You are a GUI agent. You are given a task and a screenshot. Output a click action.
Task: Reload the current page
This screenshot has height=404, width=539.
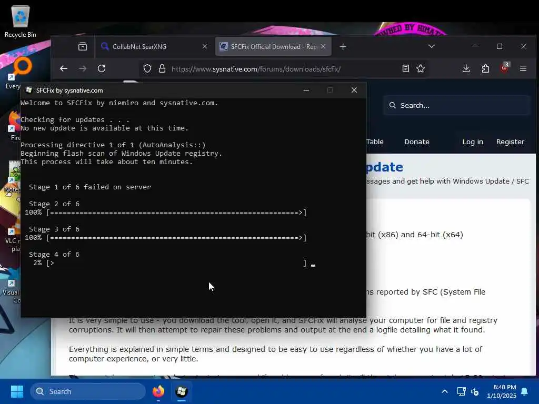pyautogui.click(x=102, y=69)
